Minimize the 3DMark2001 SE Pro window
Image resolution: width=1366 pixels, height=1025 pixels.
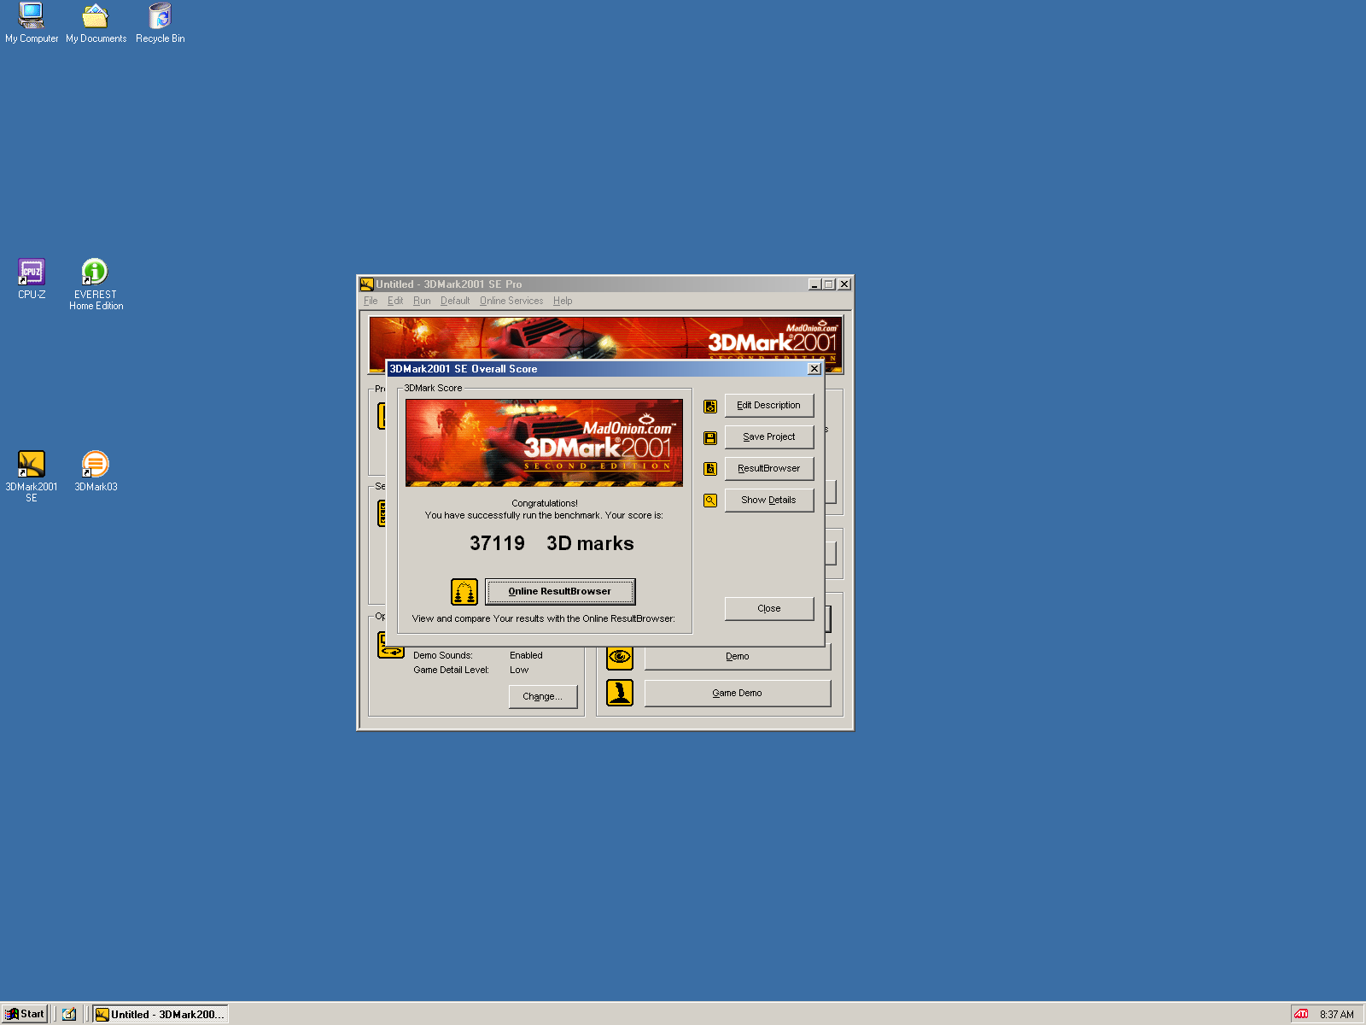pos(814,284)
